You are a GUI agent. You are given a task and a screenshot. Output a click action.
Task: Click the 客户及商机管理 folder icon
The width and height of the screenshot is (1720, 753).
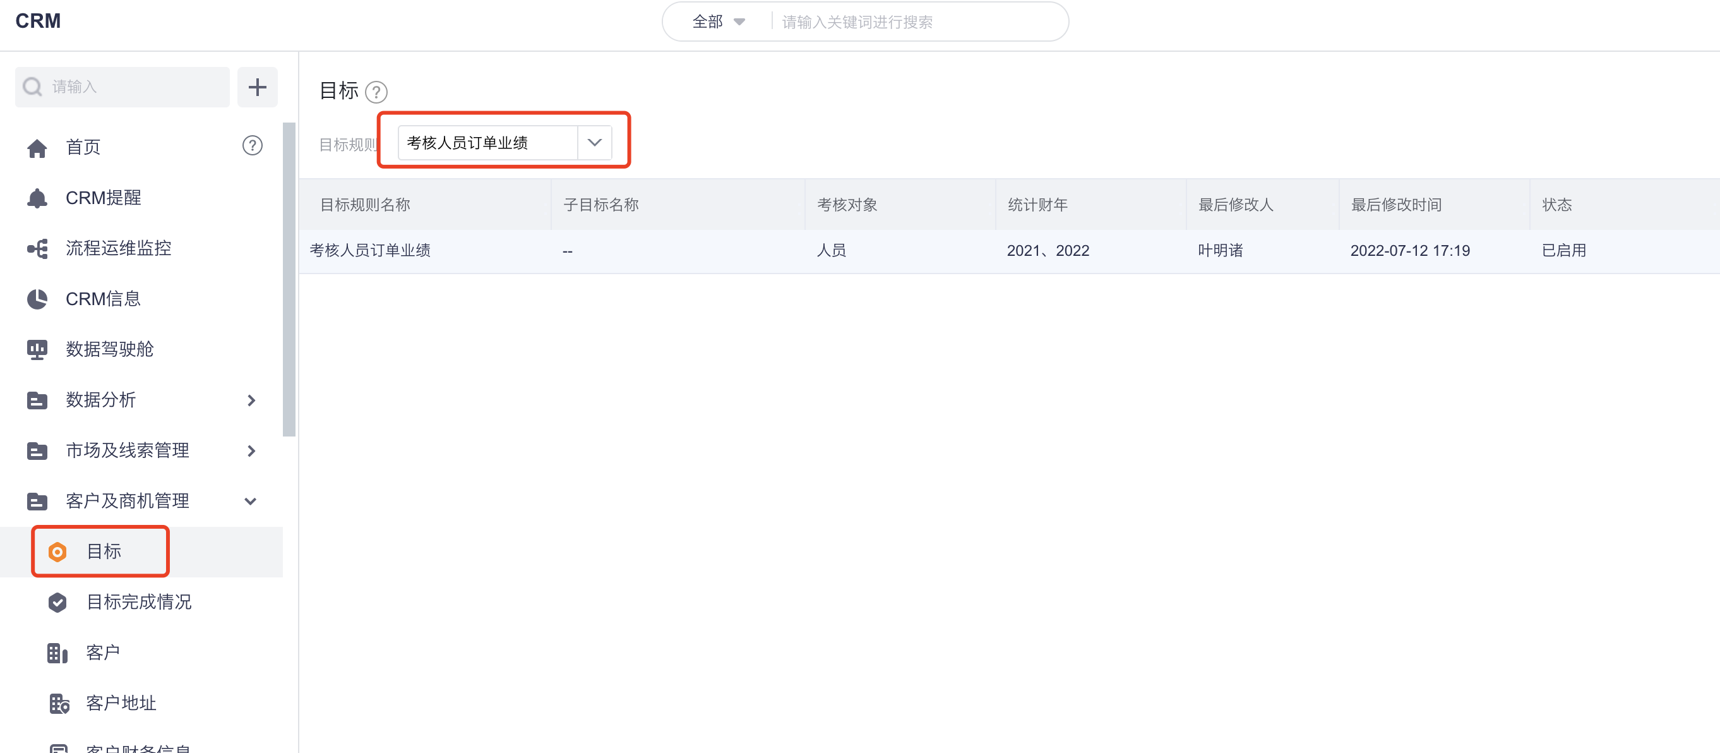pyautogui.click(x=37, y=501)
